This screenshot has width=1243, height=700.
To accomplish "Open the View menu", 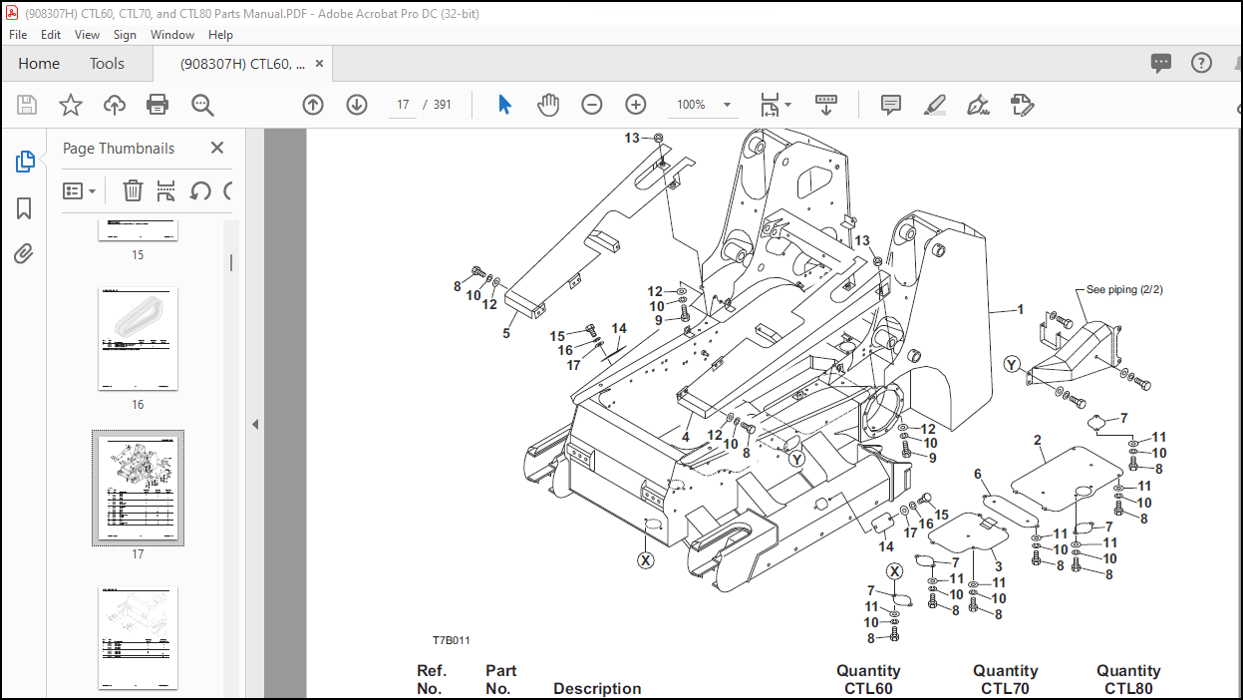I will [x=88, y=34].
